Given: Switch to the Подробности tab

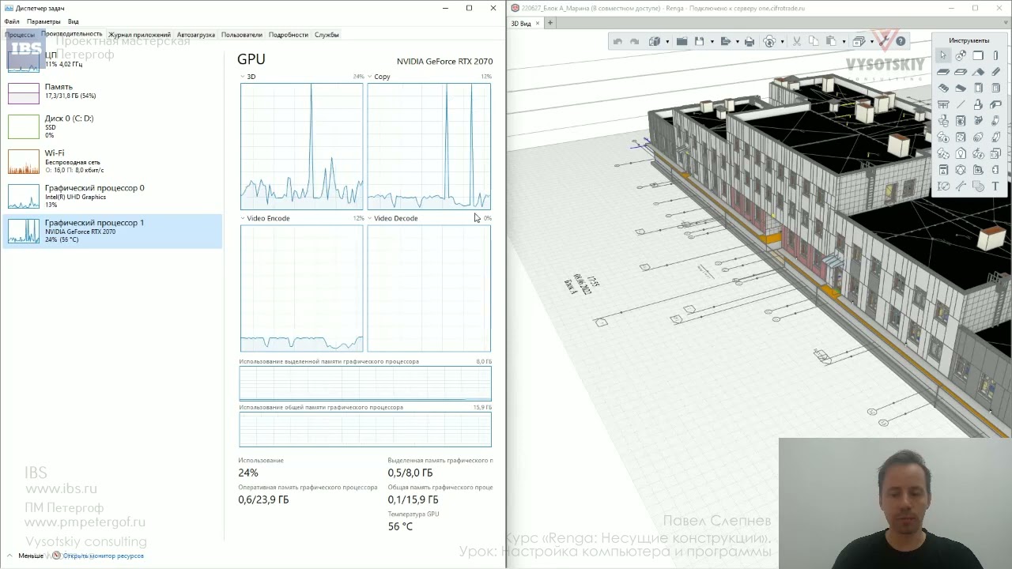Looking at the screenshot, I should [x=289, y=35].
